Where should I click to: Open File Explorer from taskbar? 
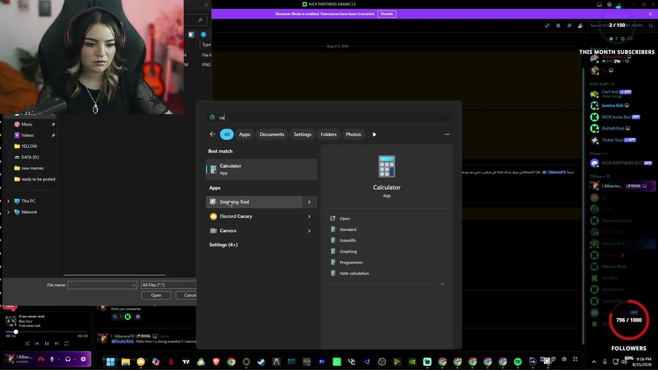coord(125,362)
